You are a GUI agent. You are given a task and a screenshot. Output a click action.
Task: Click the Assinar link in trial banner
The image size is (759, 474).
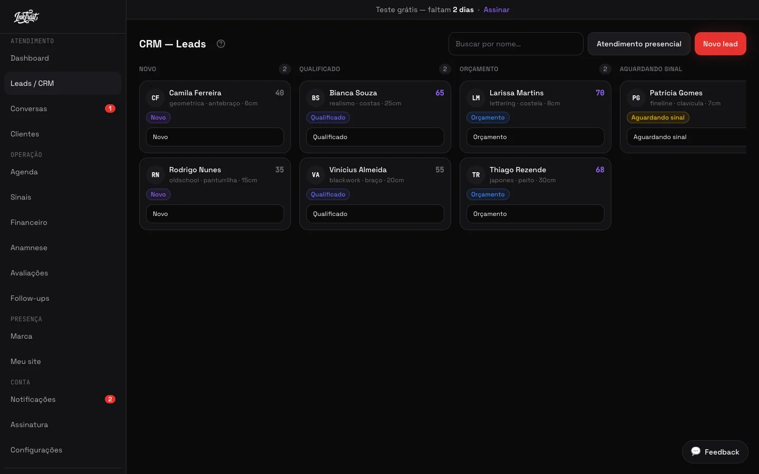point(497,9)
